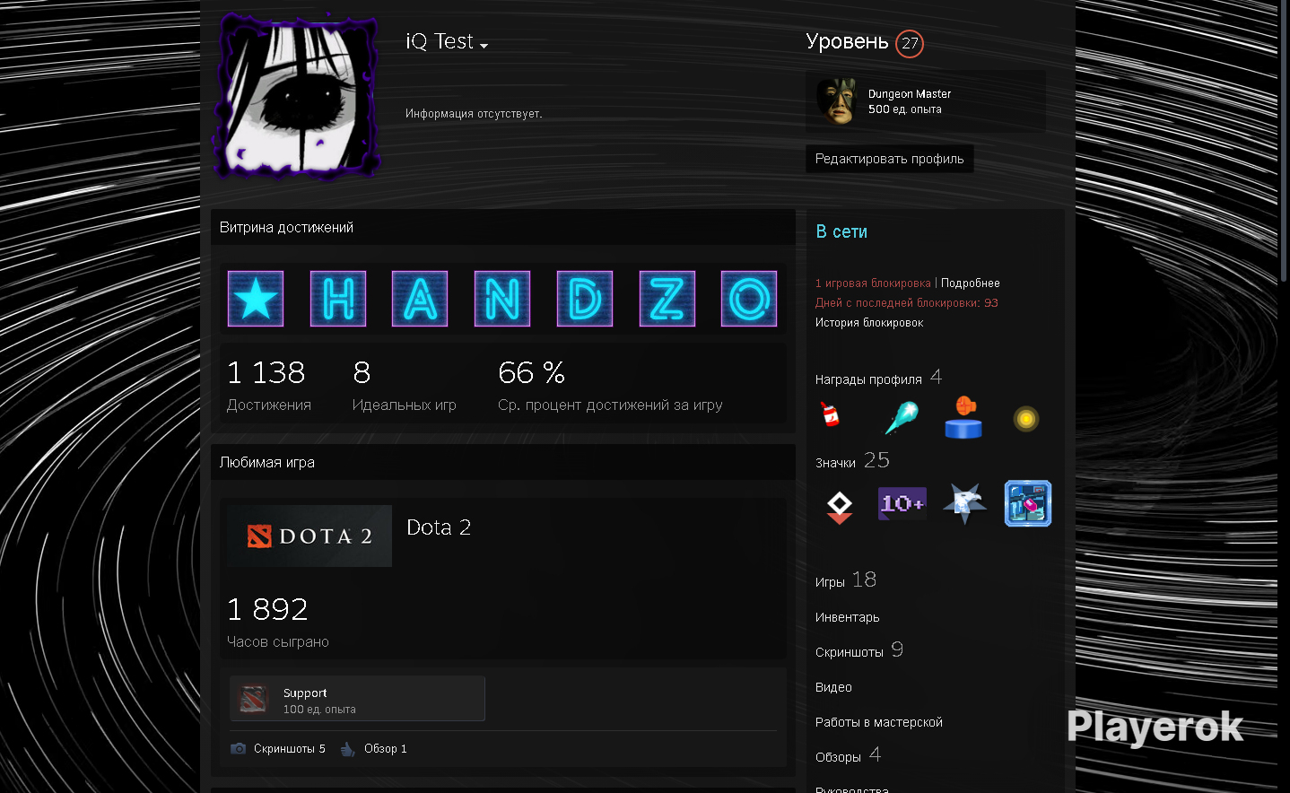The image size is (1290, 793).
Task: Open the Значки badges list
Action: point(852,461)
